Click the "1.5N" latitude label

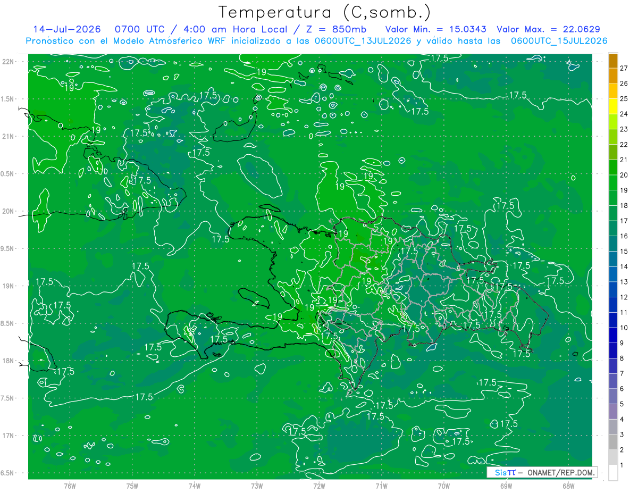[x=8, y=99]
